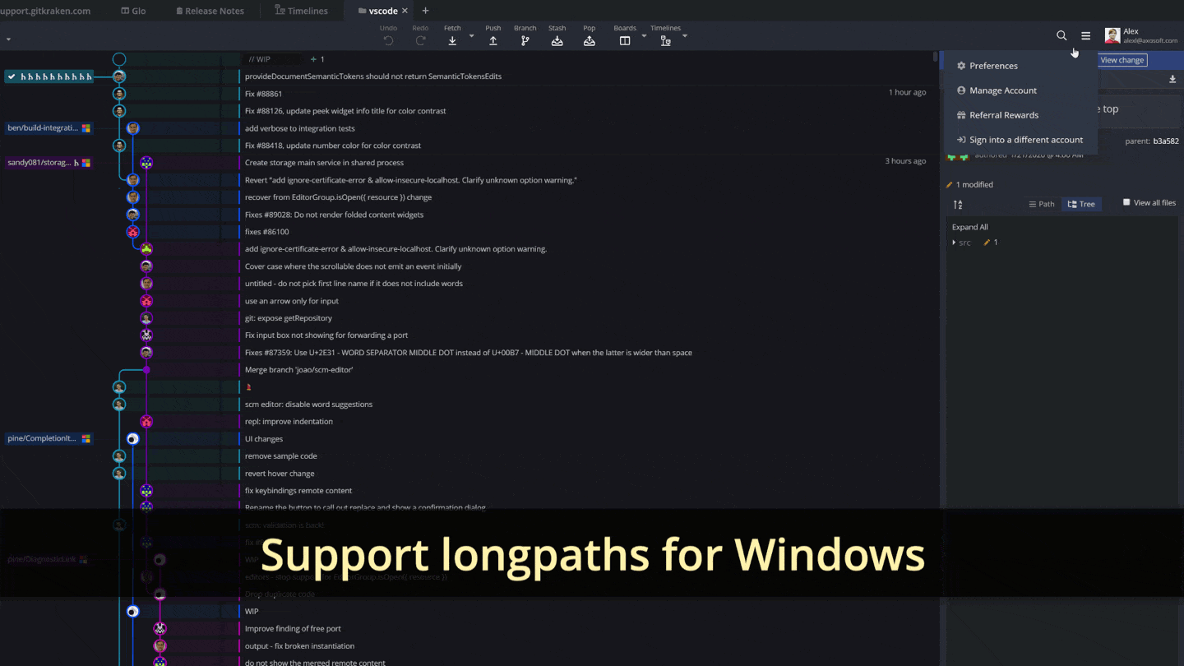Open the Boards dropdown arrow

click(x=644, y=36)
